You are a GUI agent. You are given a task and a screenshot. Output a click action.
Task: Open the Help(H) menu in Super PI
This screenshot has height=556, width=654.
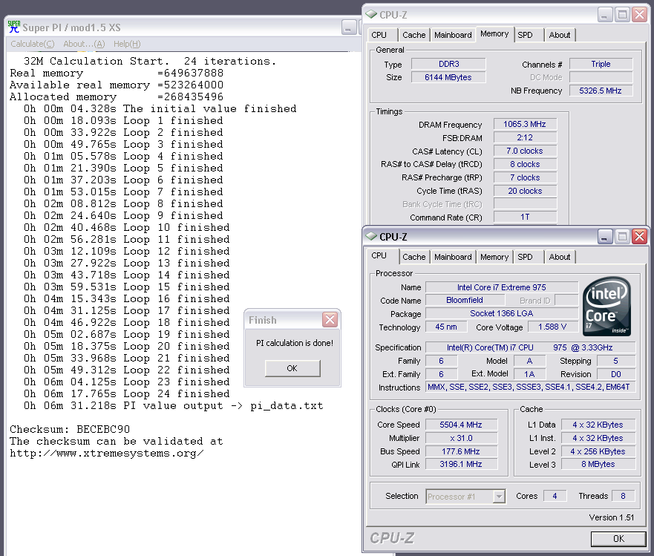127,44
